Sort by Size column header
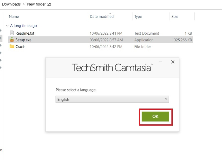Screen dimensions: 222x160 (175, 17)
